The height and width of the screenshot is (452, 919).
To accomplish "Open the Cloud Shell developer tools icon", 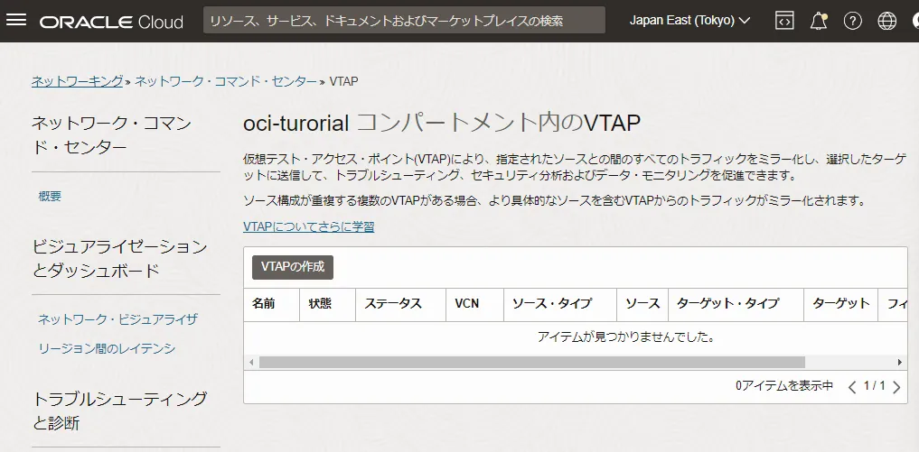I will [784, 21].
